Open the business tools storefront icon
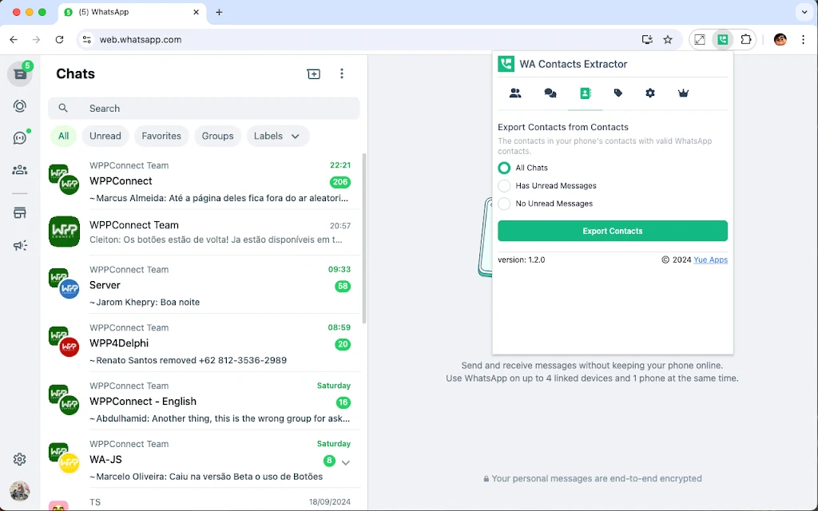This screenshot has width=818, height=511. click(20, 212)
